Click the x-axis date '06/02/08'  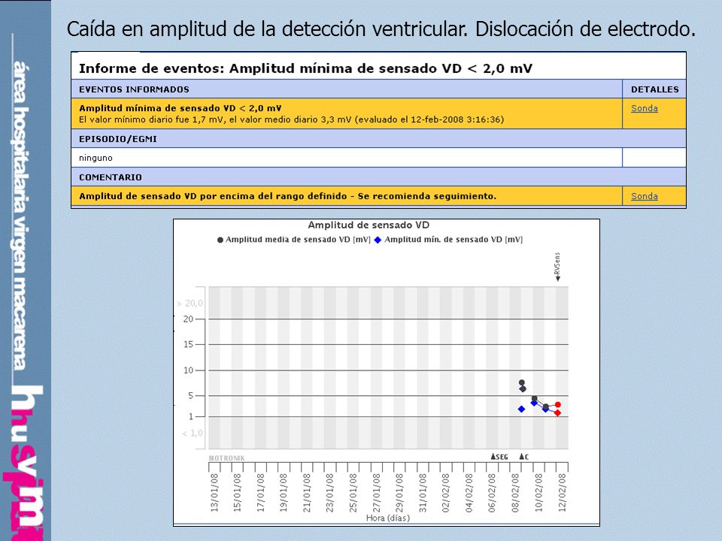(x=492, y=493)
